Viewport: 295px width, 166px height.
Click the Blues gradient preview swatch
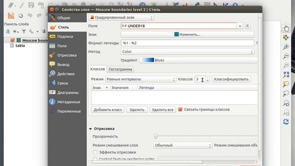point(147,60)
